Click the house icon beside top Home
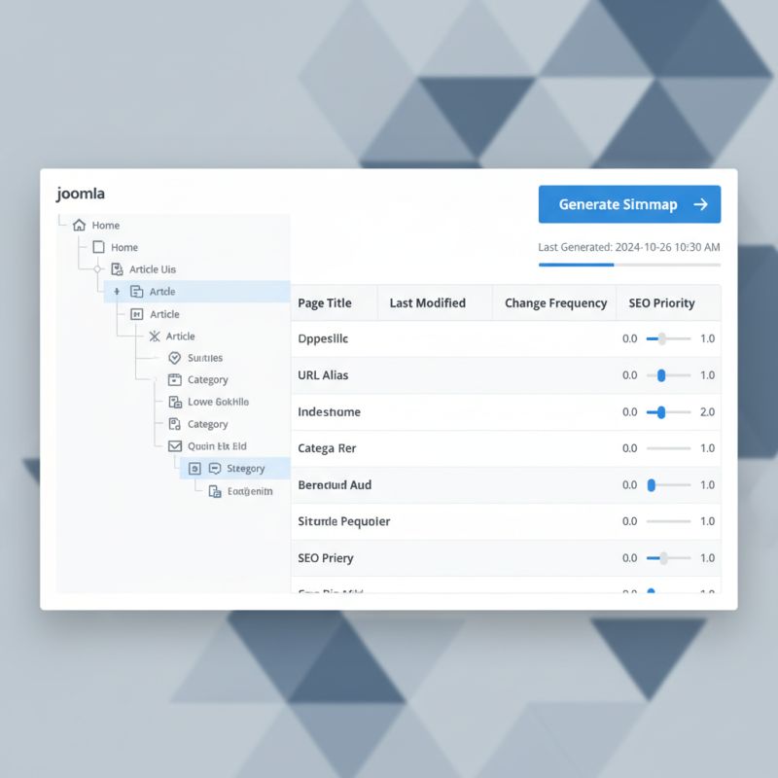778x778 pixels. (x=79, y=225)
